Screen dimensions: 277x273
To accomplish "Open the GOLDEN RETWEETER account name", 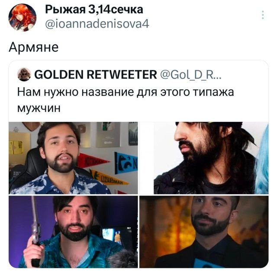I will click(96, 75).
